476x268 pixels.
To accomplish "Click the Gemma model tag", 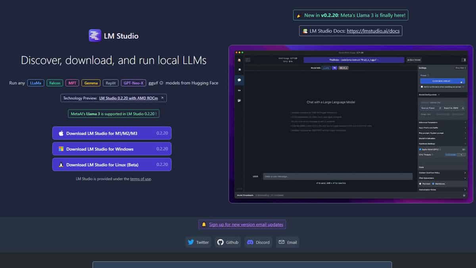I will [91, 83].
